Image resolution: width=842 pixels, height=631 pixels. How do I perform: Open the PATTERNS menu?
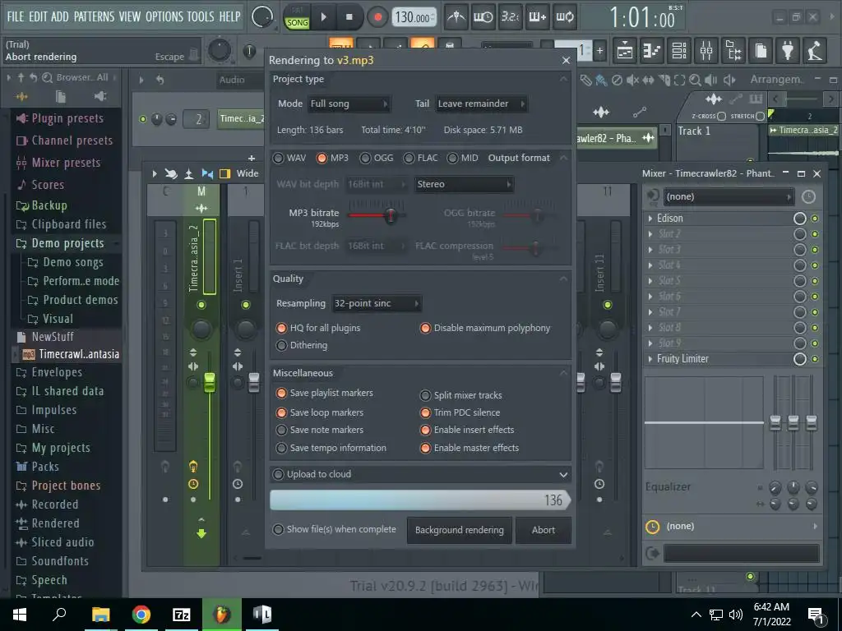(94, 16)
